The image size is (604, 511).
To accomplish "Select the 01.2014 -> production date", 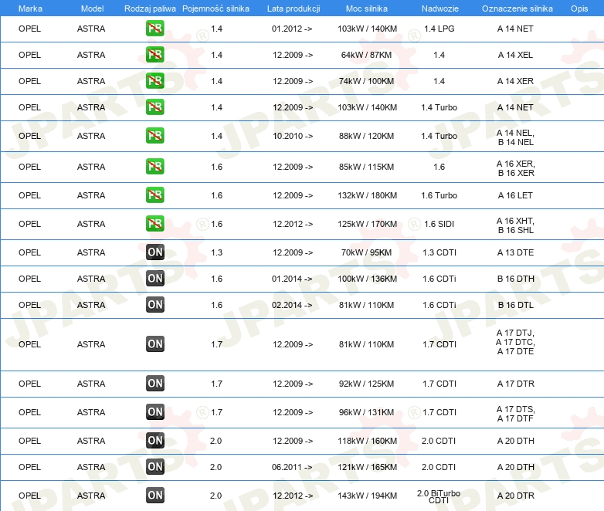I will 292,279.
